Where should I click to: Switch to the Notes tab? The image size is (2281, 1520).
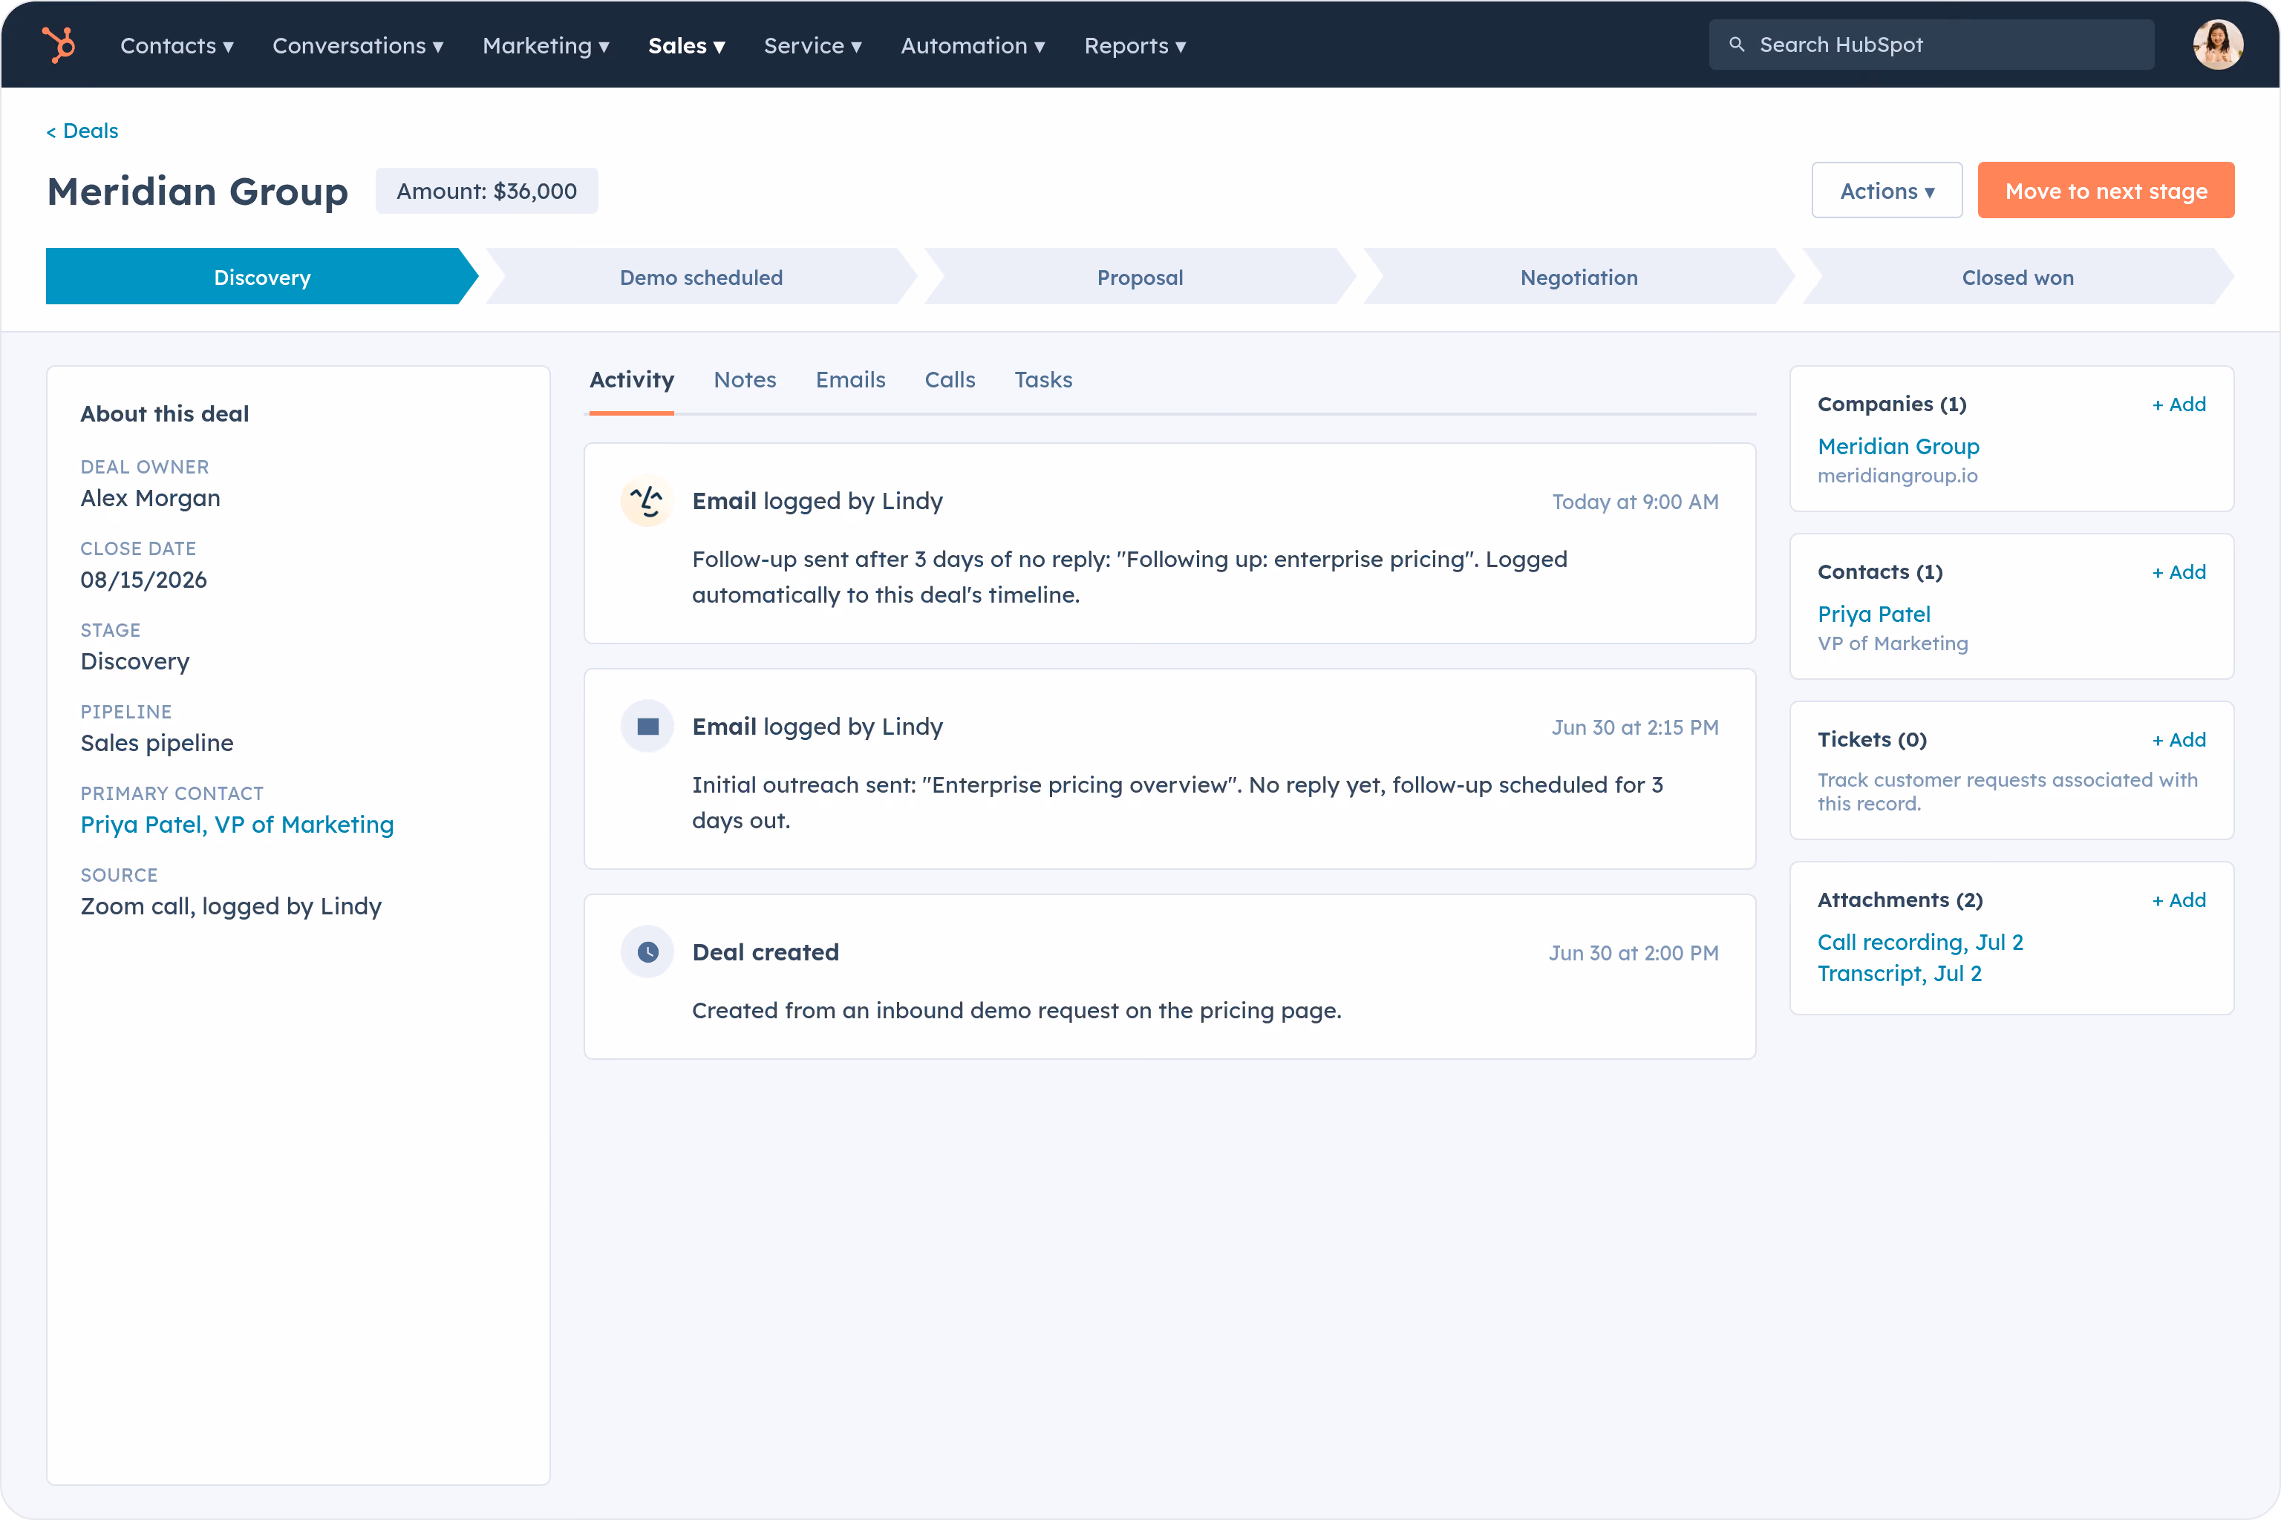point(745,380)
